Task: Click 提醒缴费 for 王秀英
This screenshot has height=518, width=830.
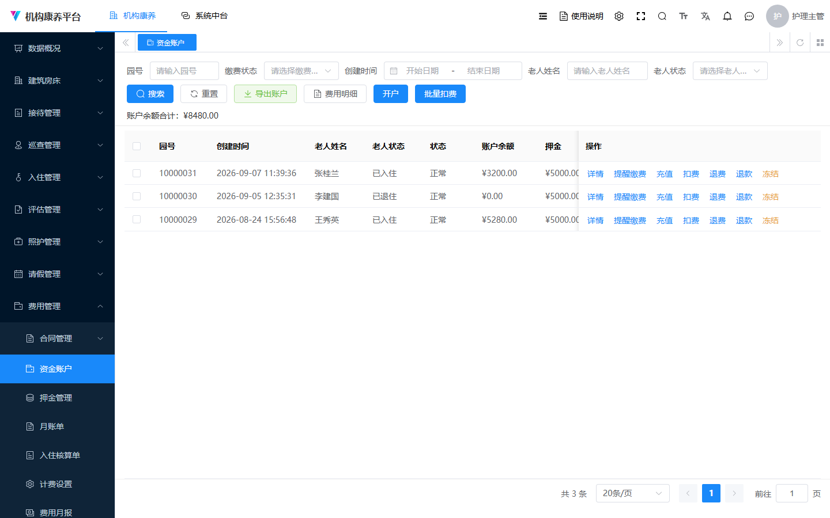Action: click(630, 220)
